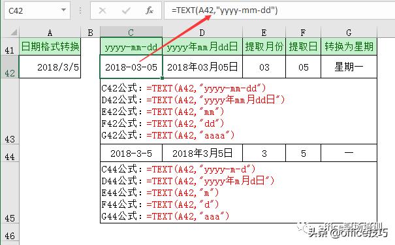Select cell C44 with 2018-3-5
Screen dimensions: 395x245
[x=131, y=153]
